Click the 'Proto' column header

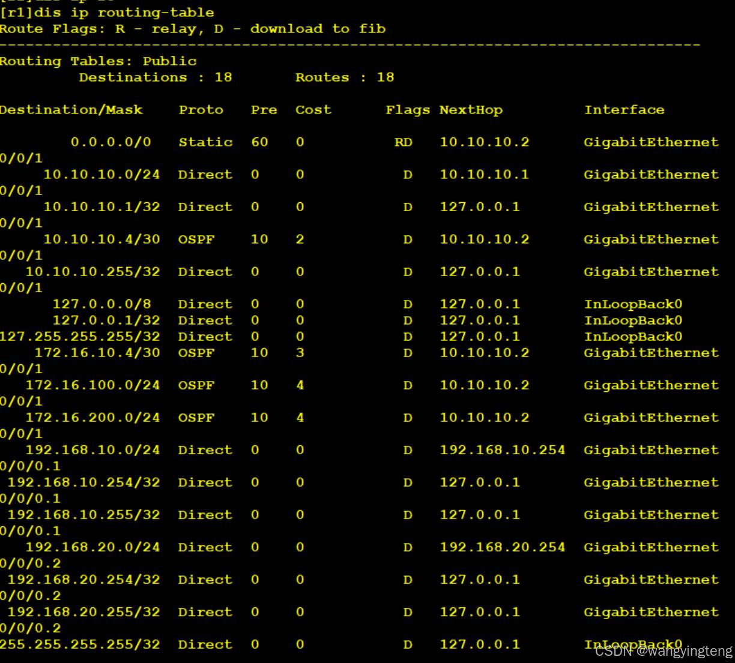coord(201,109)
